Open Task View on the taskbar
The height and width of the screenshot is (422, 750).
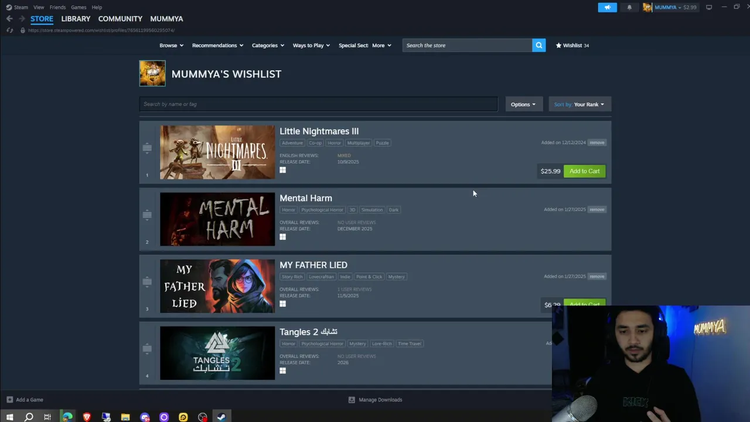pos(47,417)
